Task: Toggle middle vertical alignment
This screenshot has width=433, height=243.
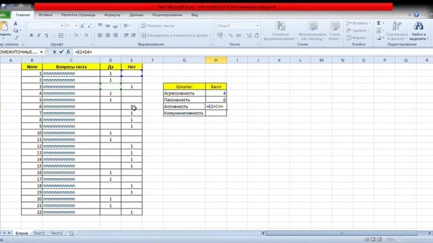Action: [108, 26]
